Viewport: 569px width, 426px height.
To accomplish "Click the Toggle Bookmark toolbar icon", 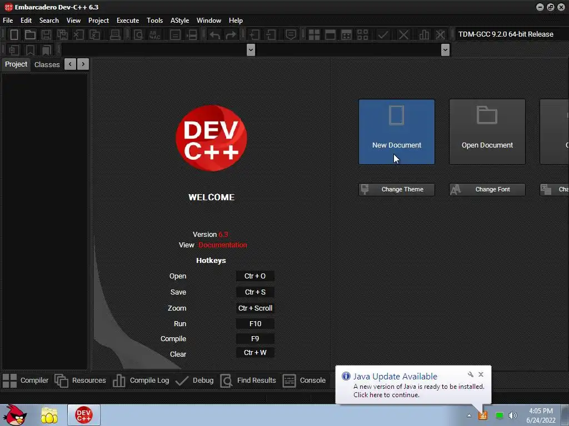I will pyautogui.click(x=30, y=50).
